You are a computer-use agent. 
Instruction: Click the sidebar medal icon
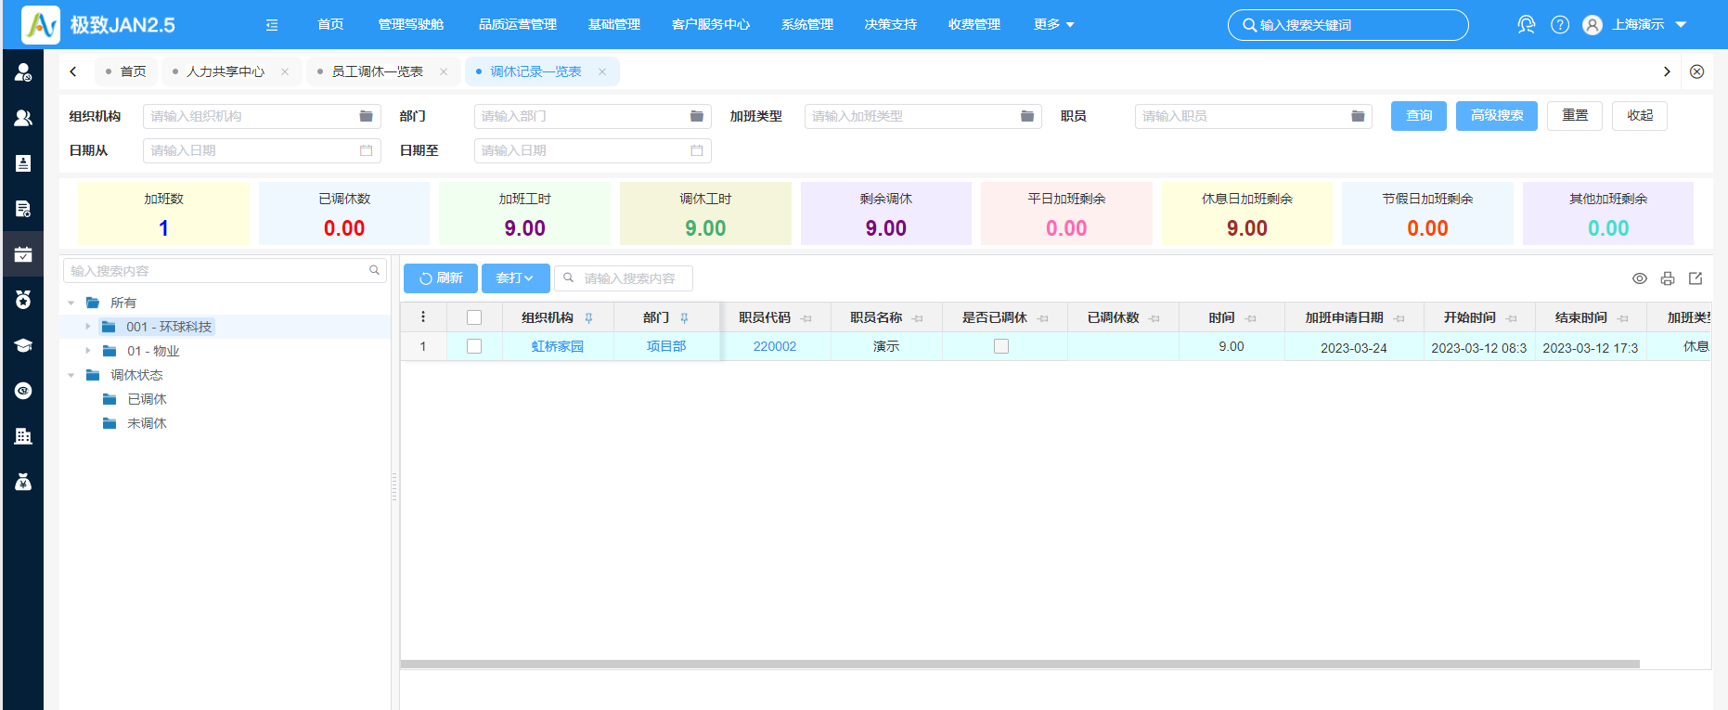pyautogui.click(x=23, y=300)
